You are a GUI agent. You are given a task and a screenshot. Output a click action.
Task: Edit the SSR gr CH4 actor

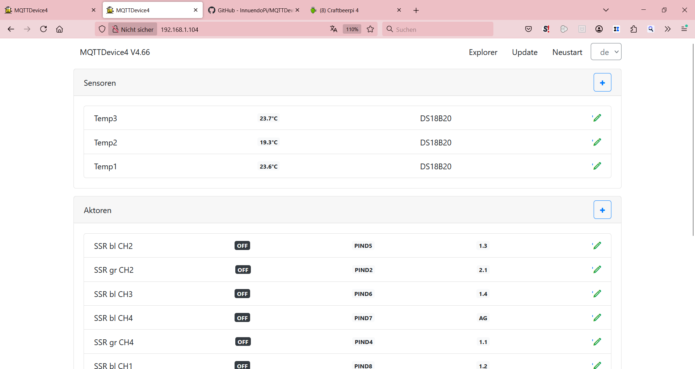[x=597, y=342]
